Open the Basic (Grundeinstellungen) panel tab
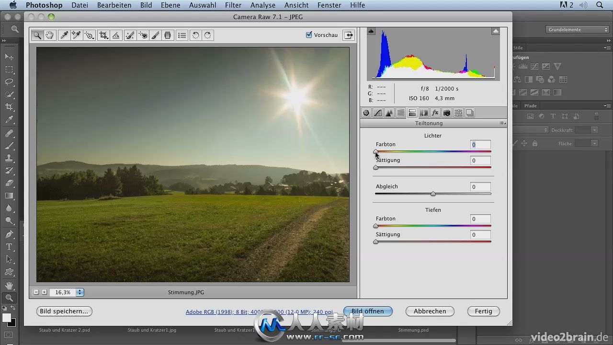The height and width of the screenshot is (345, 613). pos(366,113)
